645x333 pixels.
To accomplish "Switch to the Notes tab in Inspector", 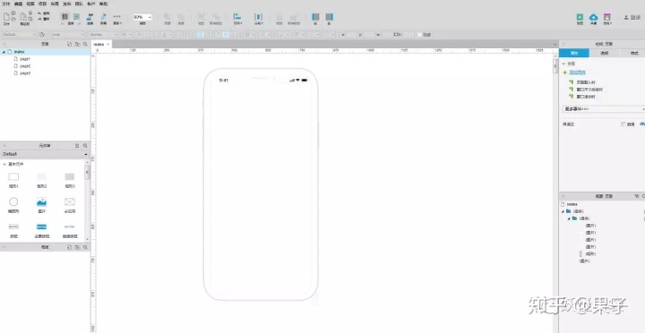I will (604, 53).
